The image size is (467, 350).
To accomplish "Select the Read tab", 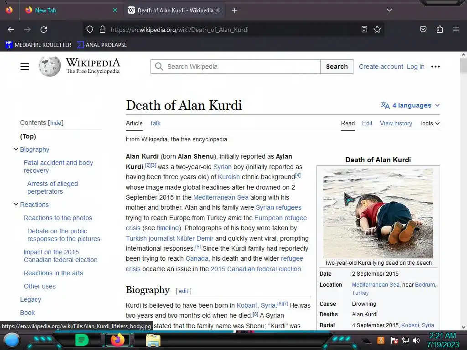I will (x=348, y=123).
